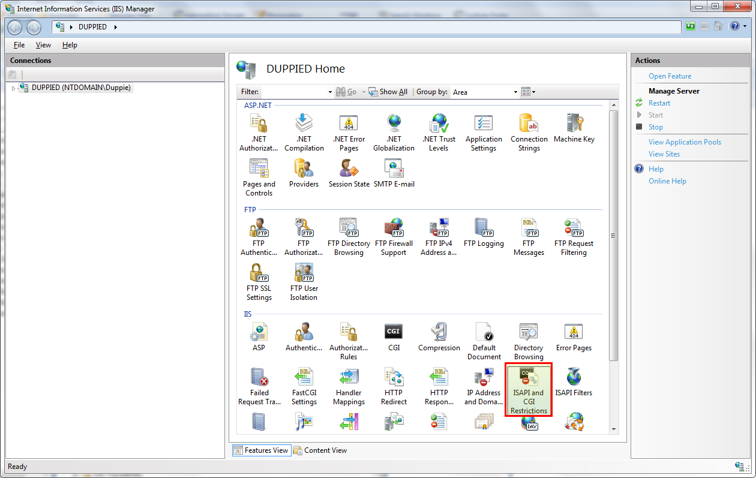
Task: Click the refresh page toolbar icon
Action: pyautogui.click(x=691, y=26)
